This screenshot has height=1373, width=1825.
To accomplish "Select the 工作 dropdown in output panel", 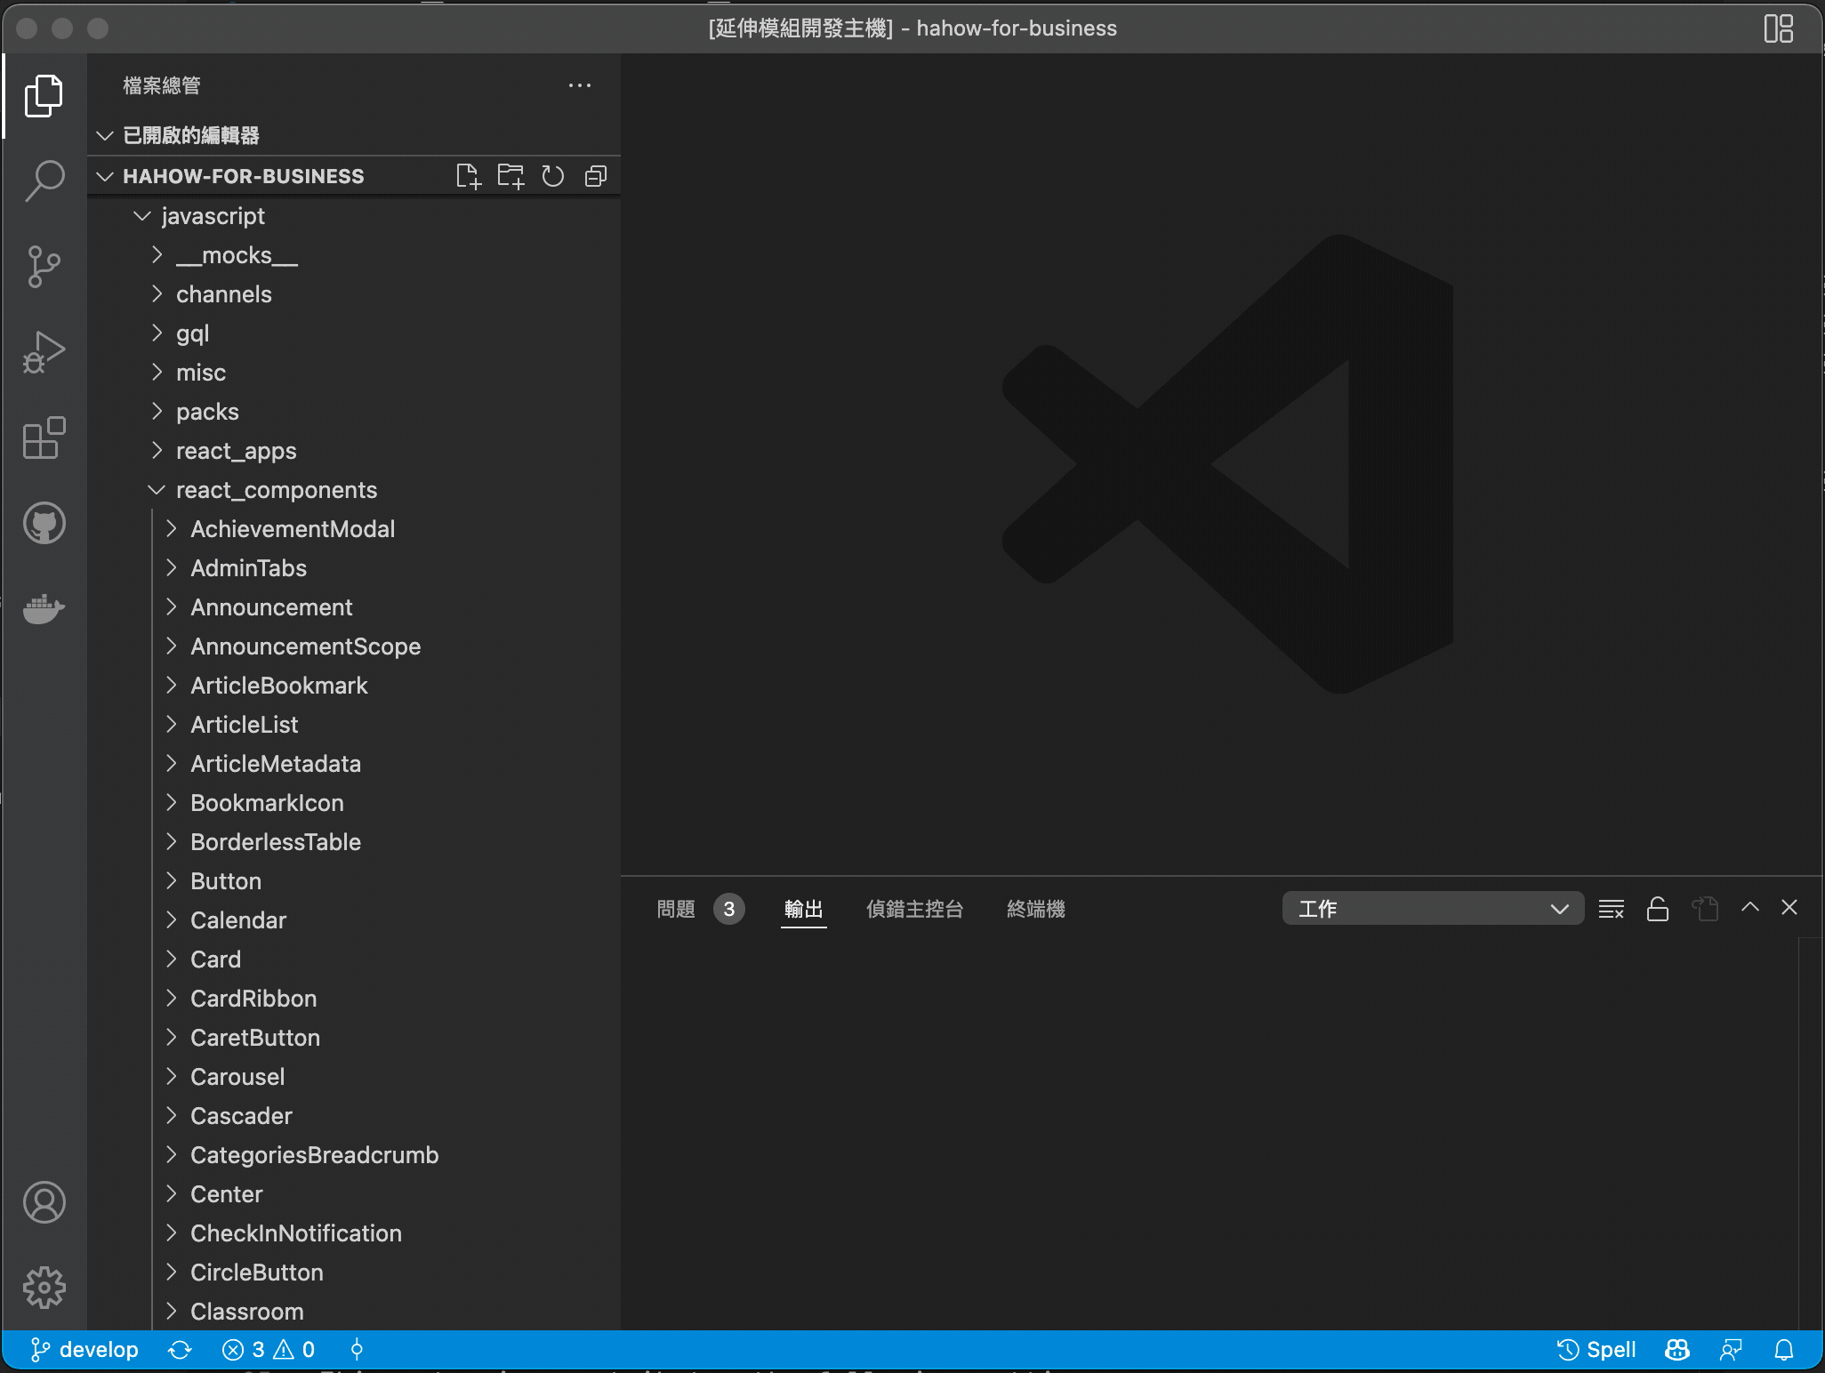I will pos(1427,907).
